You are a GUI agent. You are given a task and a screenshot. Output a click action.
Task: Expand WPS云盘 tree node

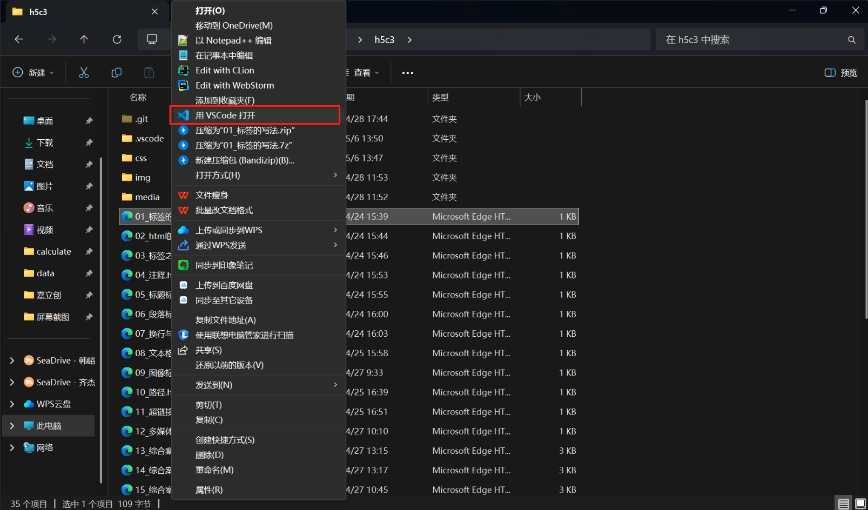12,404
